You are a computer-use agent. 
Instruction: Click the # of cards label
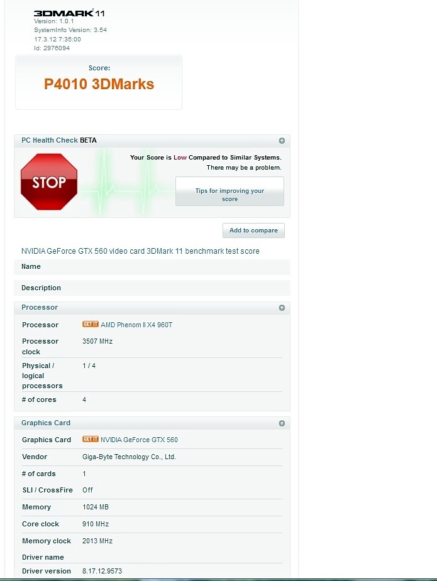[38, 474]
